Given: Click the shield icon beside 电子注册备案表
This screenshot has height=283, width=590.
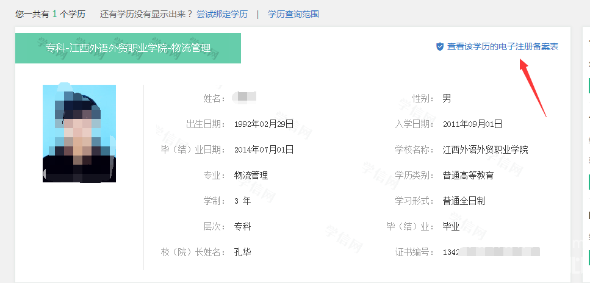Looking at the screenshot, I should [x=439, y=46].
